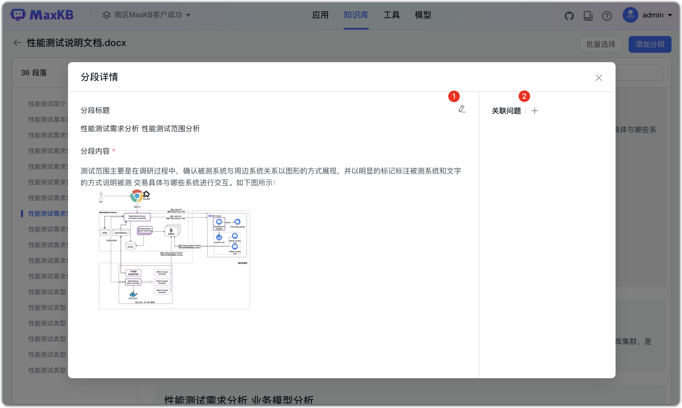Screen dimensions: 682x408
Task: Open the admin account dropdown arrow
Action: [x=670, y=15]
